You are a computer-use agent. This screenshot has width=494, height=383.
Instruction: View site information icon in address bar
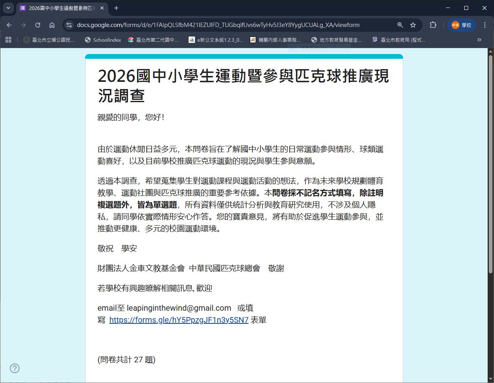point(69,25)
